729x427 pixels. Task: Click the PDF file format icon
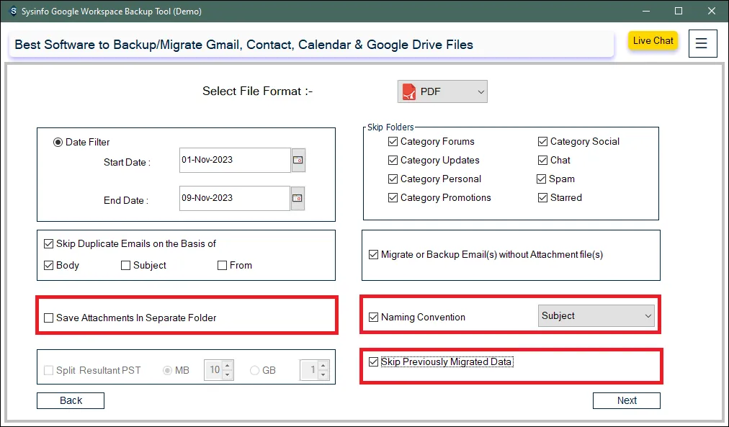point(409,91)
